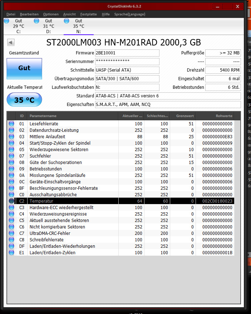Close the CrystalDiskInfo window

tap(238, 6)
